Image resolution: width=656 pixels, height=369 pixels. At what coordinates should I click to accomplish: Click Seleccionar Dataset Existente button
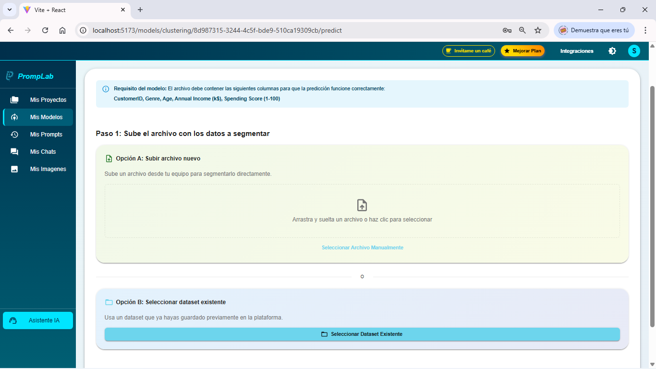[362, 334]
